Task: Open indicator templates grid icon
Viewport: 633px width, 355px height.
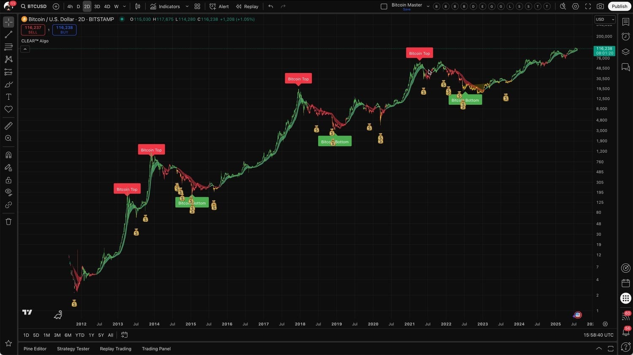Action: 197,6
